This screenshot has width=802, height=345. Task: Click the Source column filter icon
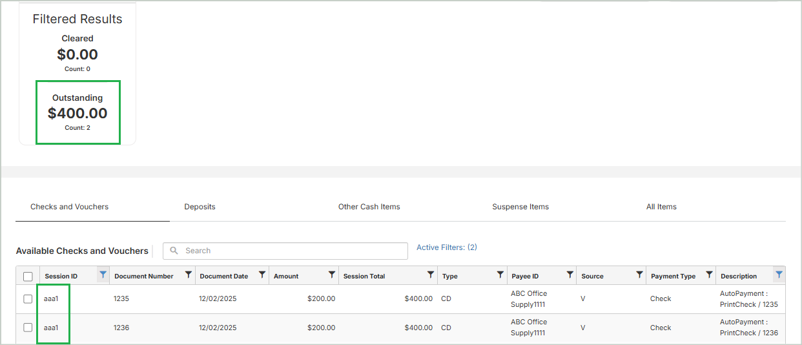pyautogui.click(x=639, y=275)
